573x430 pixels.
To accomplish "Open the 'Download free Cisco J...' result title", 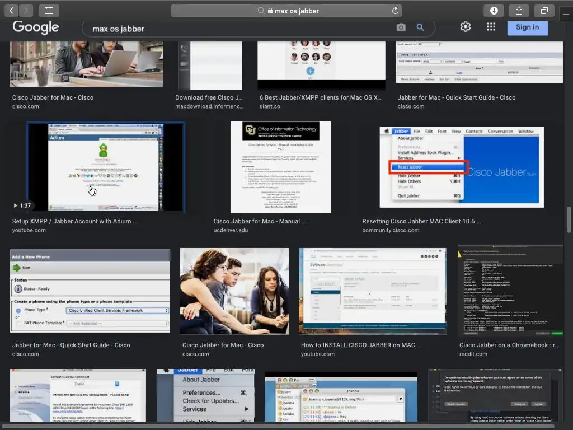I will click(209, 97).
